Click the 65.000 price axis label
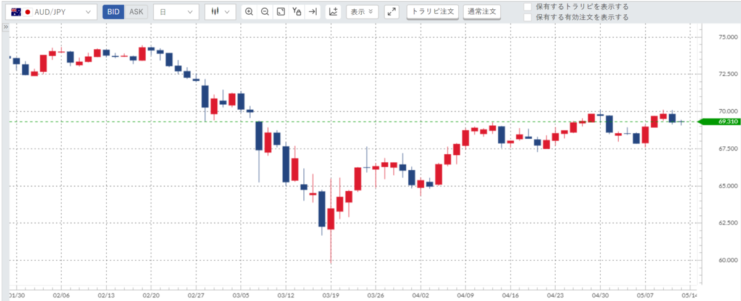Viewport: 741px width, 301px height. coord(729,186)
